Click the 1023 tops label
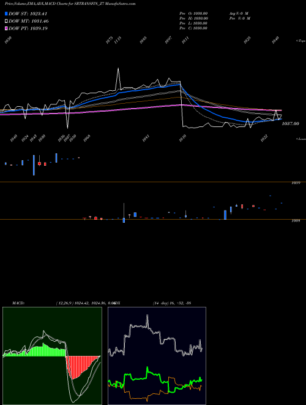The image size is (306, 405). (247, 40)
